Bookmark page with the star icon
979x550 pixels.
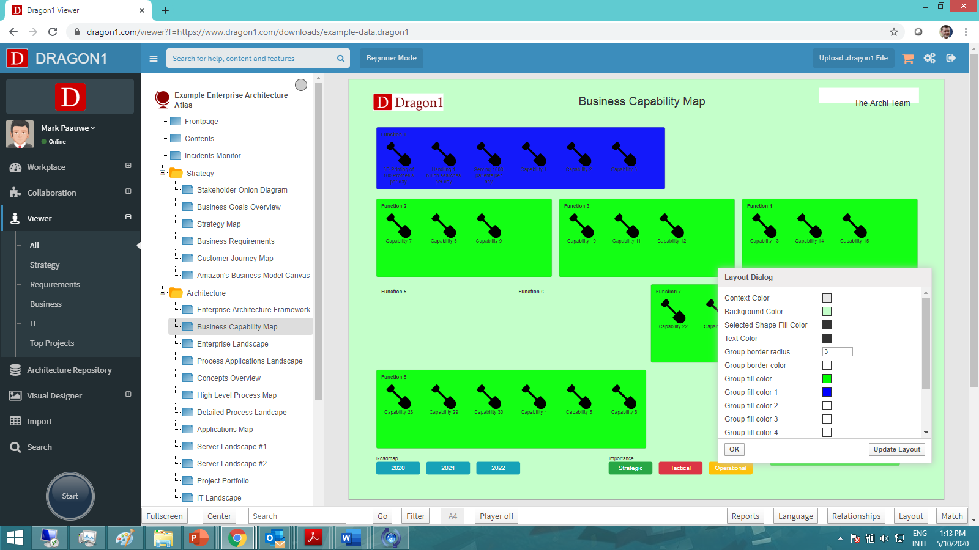coord(894,32)
